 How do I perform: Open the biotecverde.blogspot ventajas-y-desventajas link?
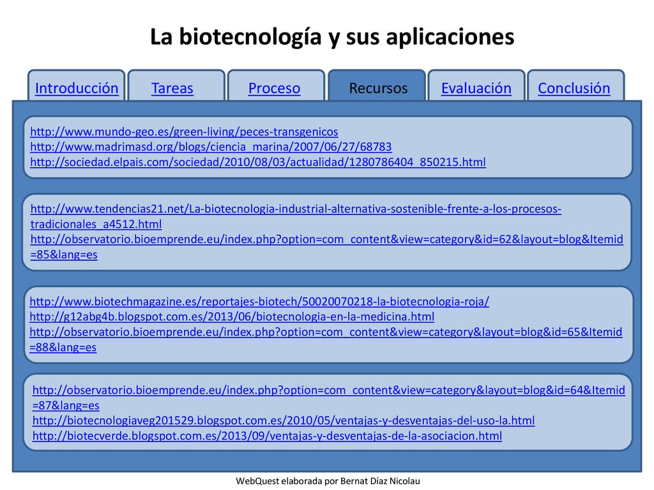pyautogui.click(x=267, y=436)
